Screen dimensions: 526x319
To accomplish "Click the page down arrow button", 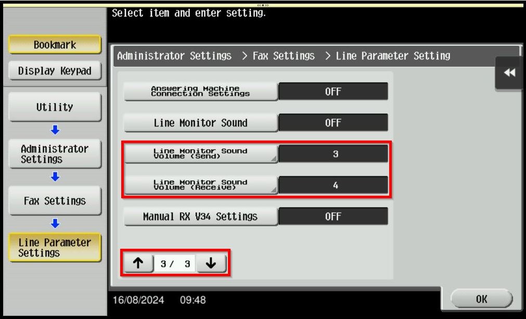I will [211, 263].
